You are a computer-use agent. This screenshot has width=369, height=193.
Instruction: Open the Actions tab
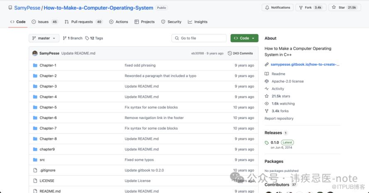coord(119,22)
